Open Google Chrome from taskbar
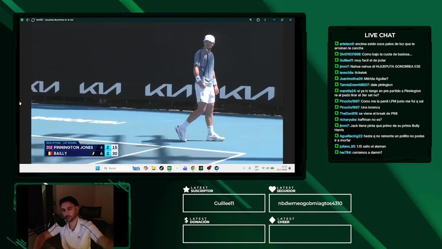Image resolution: width=442 pixels, height=249 pixels. tap(193, 168)
